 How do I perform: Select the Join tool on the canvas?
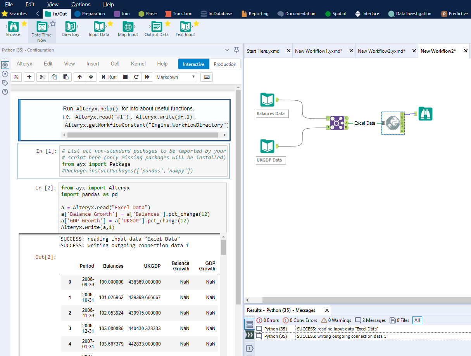[337, 122]
